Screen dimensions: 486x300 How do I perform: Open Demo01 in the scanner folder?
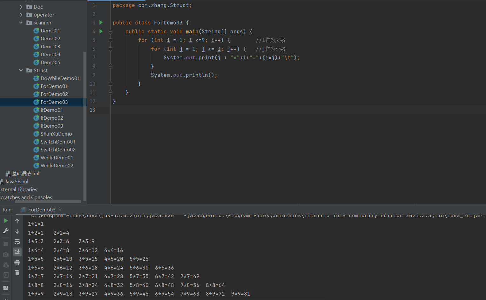pyautogui.click(x=50, y=30)
